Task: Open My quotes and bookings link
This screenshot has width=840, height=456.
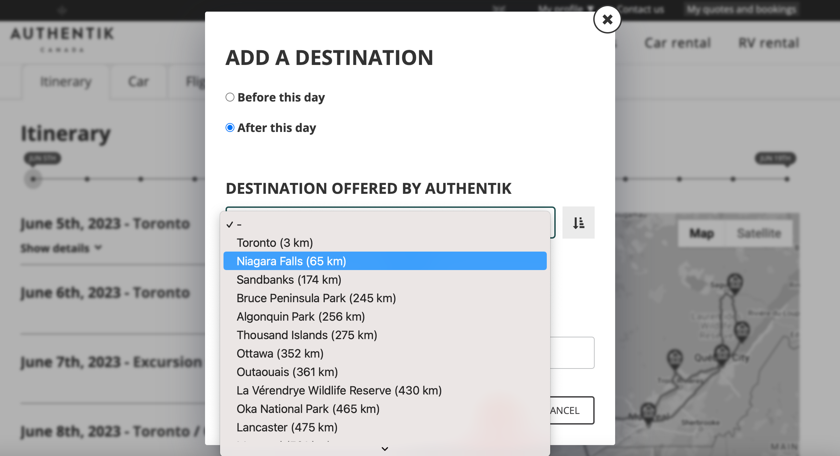Action: coord(742,10)
